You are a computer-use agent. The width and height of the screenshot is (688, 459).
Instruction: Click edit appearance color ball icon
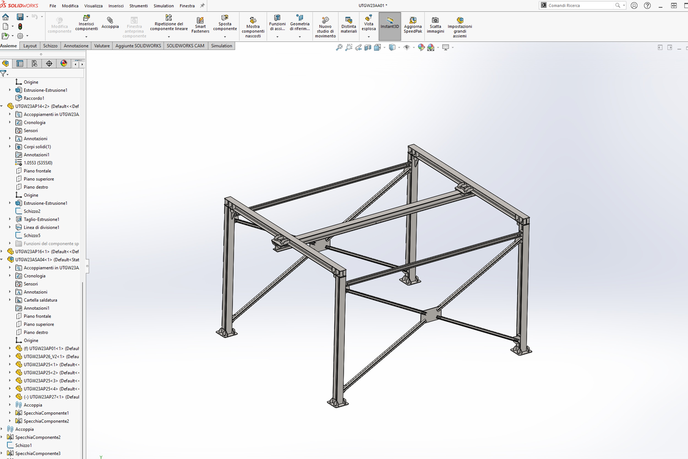pos(421,47)
